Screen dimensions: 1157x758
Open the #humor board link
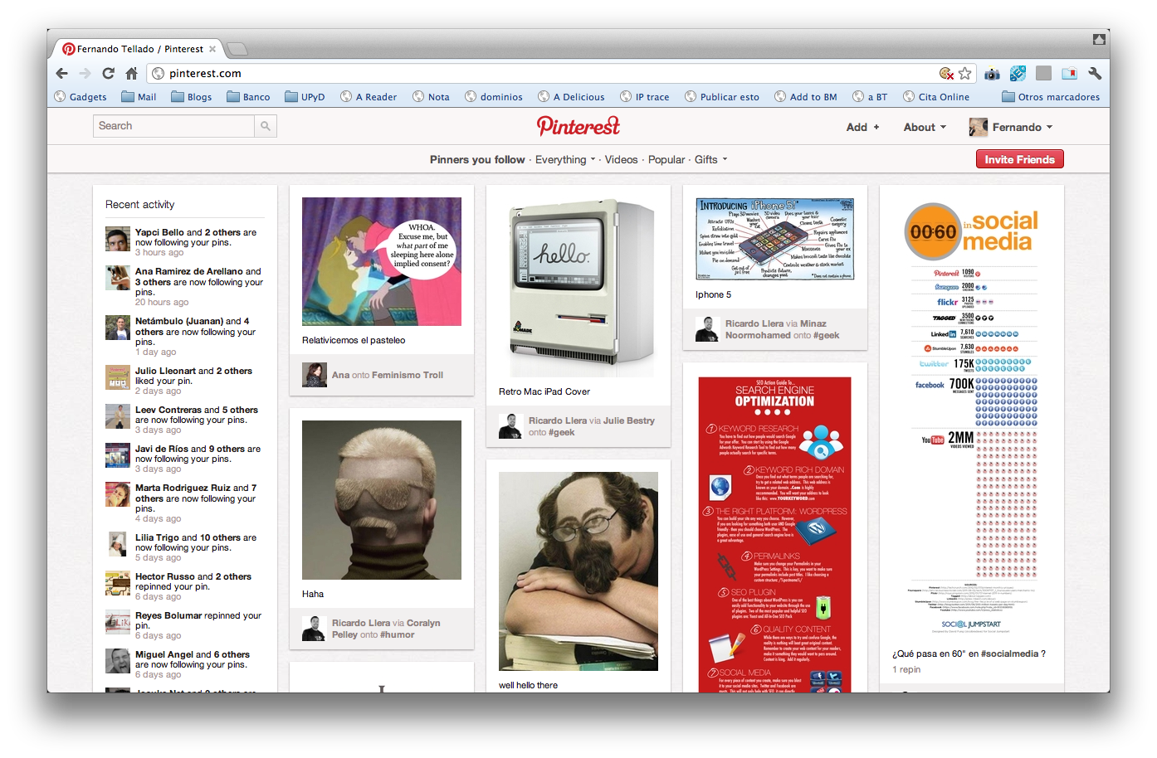[x=397, y=634]
